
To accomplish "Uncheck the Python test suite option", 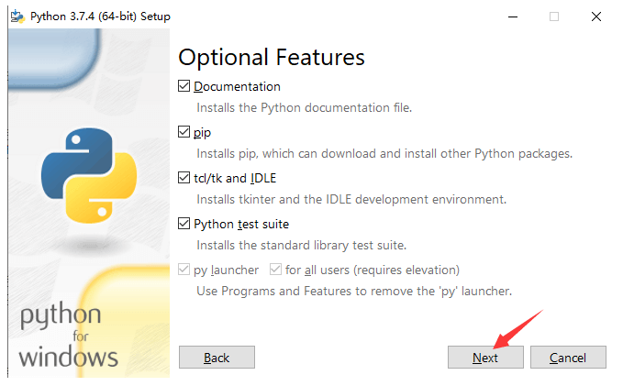I will [184, 224].
